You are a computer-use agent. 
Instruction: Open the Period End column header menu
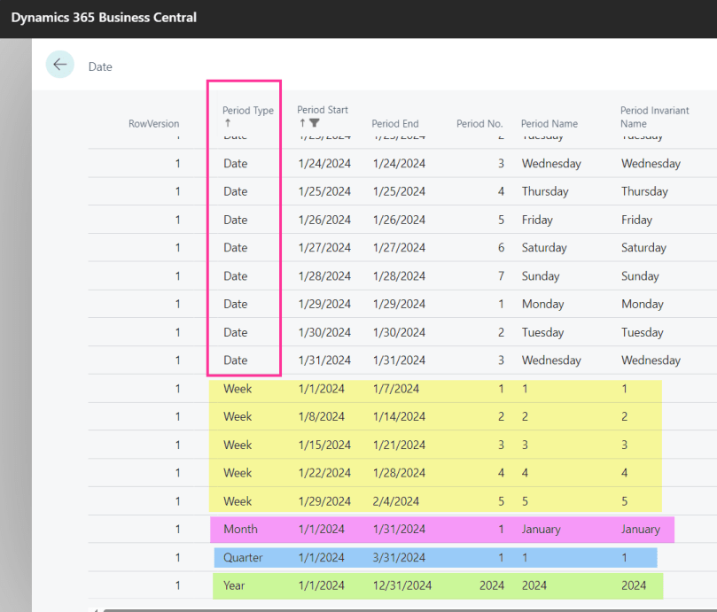(x=394, y=123)
